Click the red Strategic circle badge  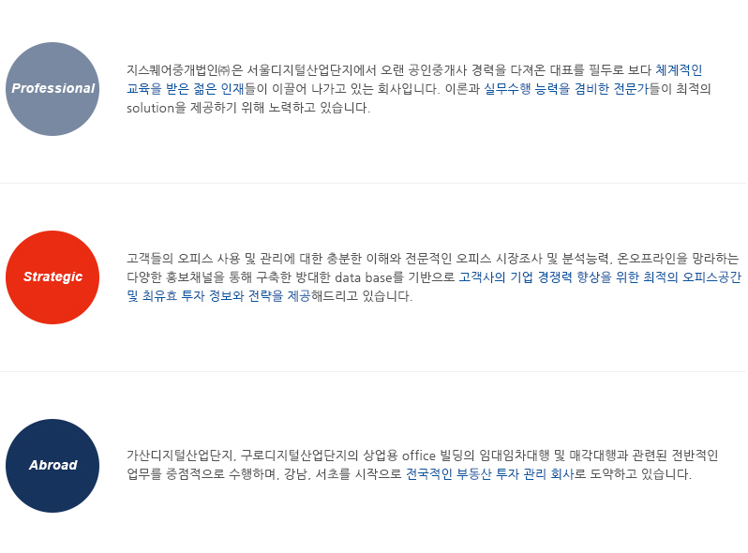tap(52, 277)
